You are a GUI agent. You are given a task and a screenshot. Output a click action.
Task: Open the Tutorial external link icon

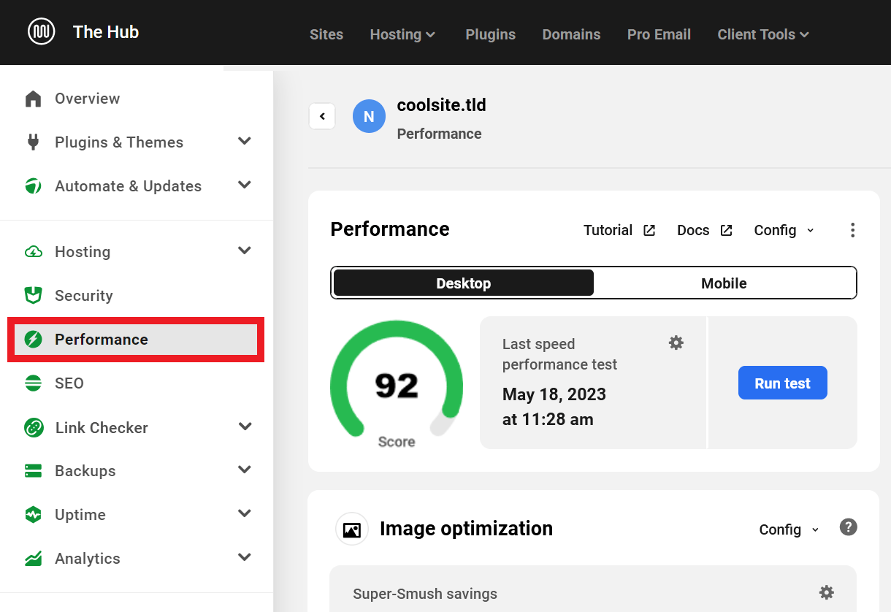(x=649, y=230)
